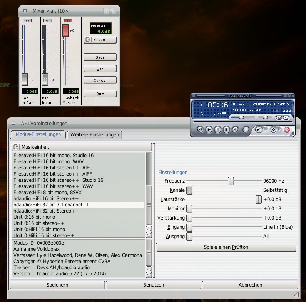Click the eject button in AmigaAMP
This screenshot has height=302, width=306.
click(x=246, y=130)
